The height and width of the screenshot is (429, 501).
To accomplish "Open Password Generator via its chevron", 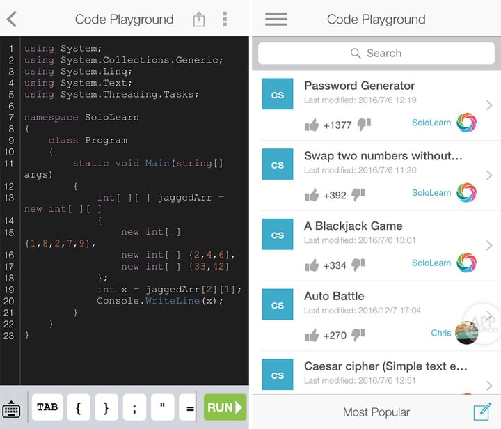I will [x=489, y=105].
